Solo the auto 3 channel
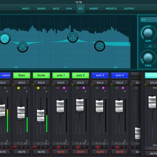The image size is (157, 157). [100, 83]
